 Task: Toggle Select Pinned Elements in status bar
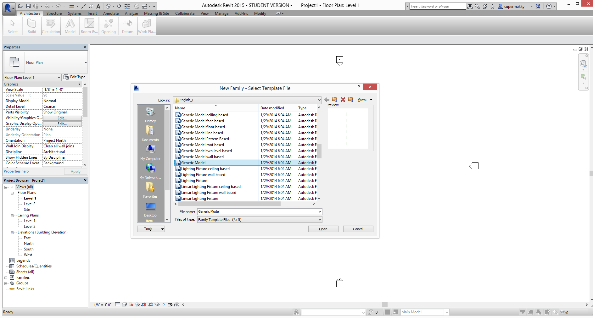(539, 312)
